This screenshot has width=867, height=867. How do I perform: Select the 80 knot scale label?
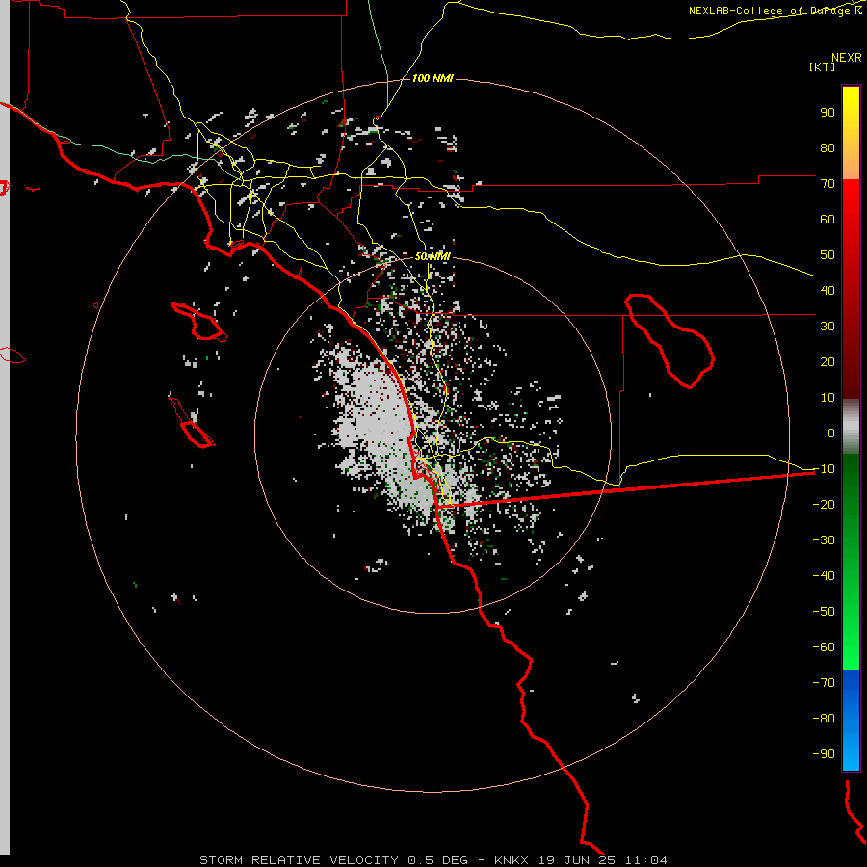click(x=828, y=147)
